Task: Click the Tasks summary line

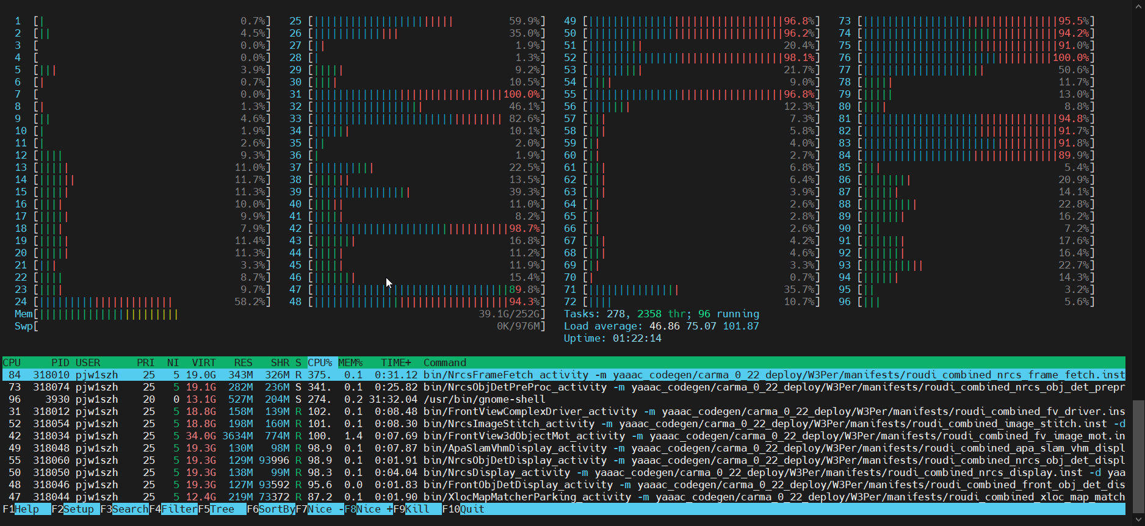Action: [x=662, y=314]
